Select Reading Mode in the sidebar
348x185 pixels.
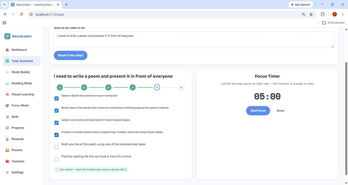[22, 83]
